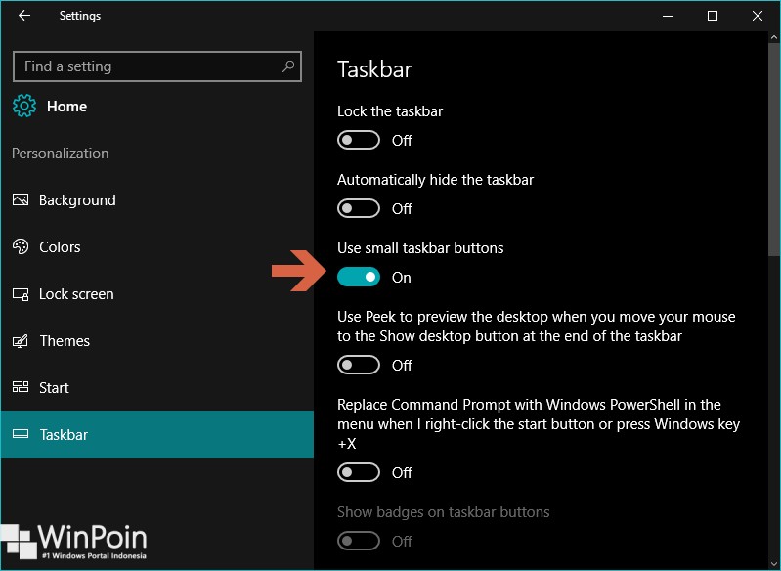Click the back arrow icon
This screenshot has height=571, width=781.
click(x=23, y=16)
